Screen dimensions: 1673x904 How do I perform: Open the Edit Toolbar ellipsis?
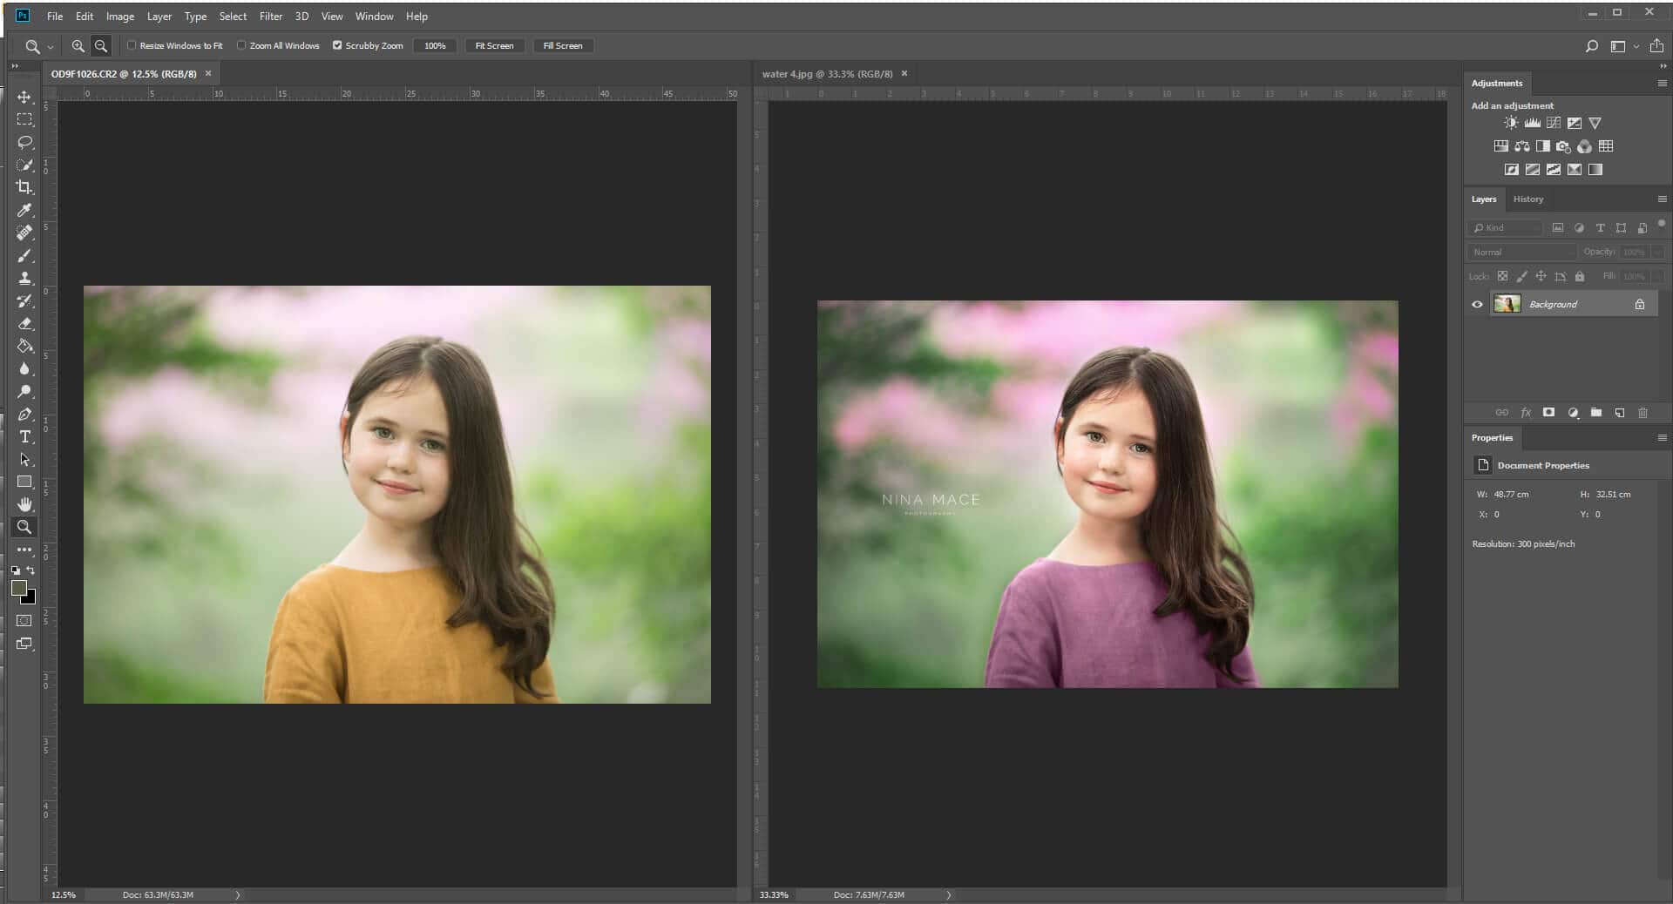coord(24,550)
